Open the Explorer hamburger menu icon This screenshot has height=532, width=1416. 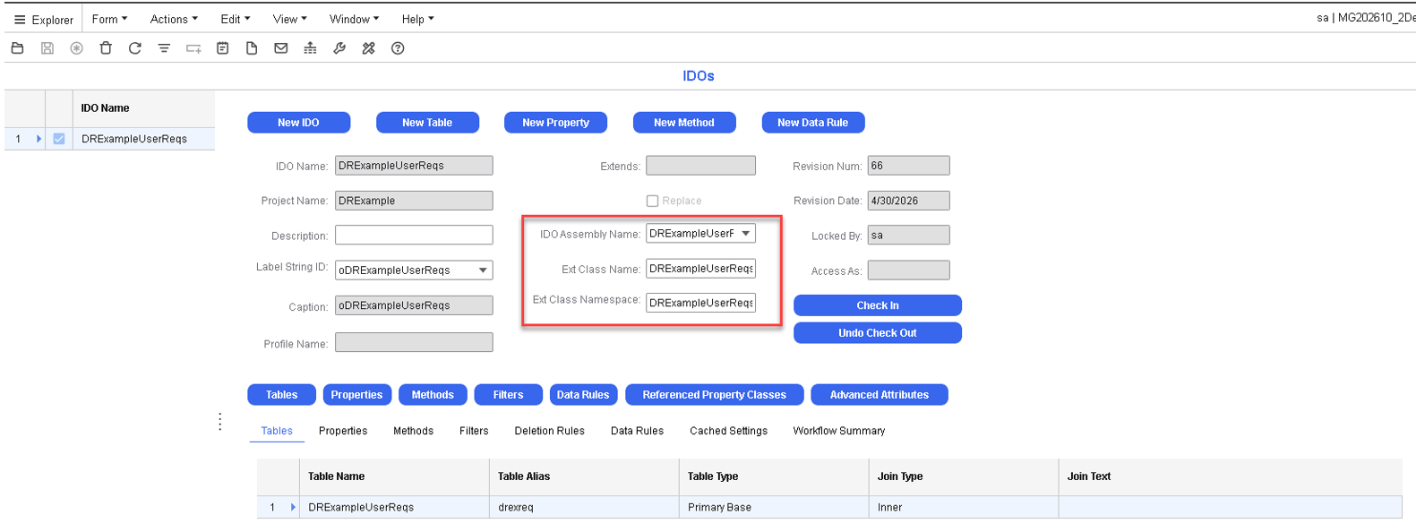pyautogui.click(x=20, y=20)
